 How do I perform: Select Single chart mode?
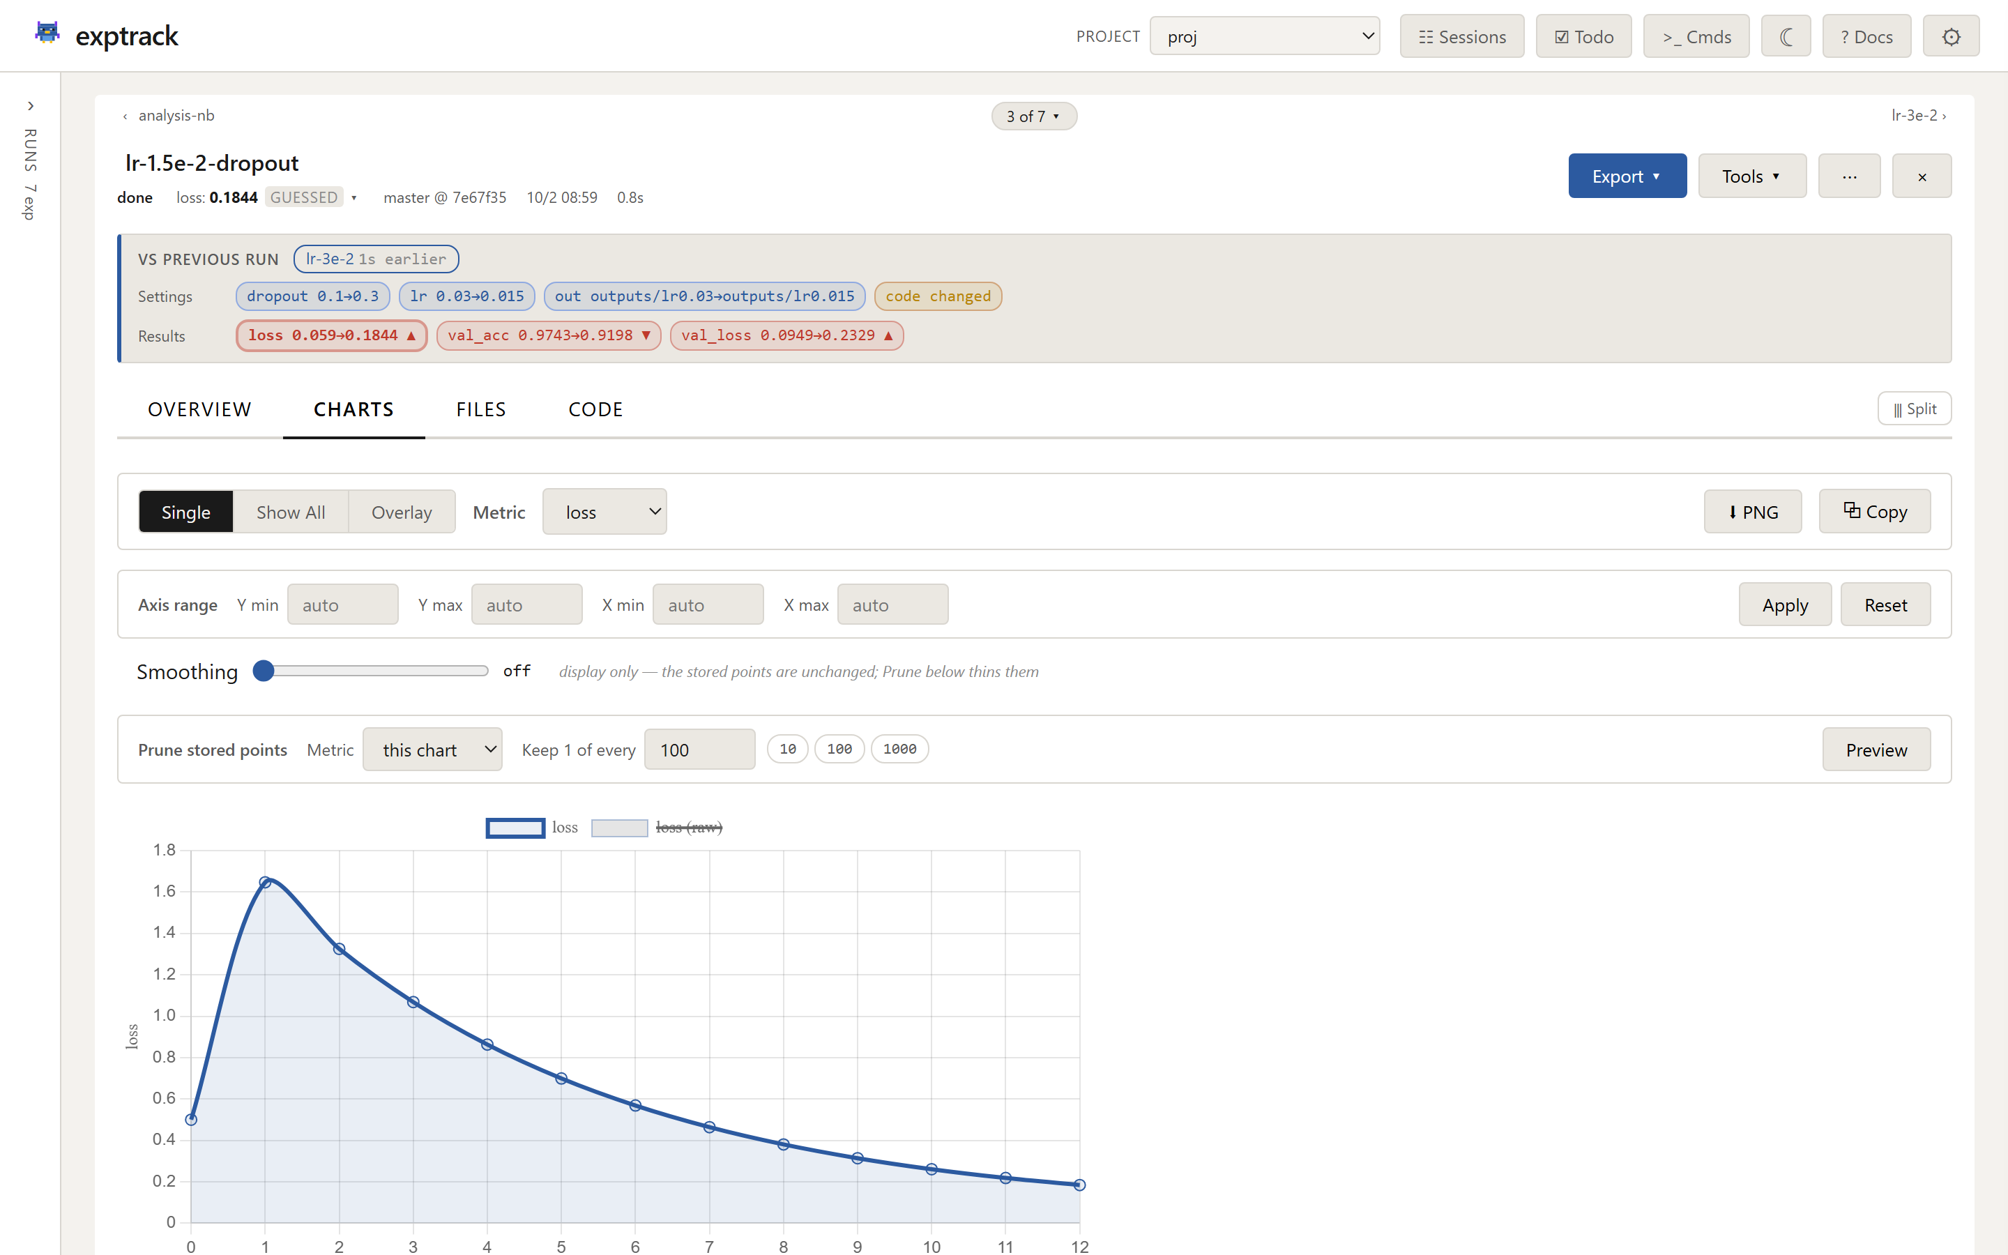tap(186, 512)
